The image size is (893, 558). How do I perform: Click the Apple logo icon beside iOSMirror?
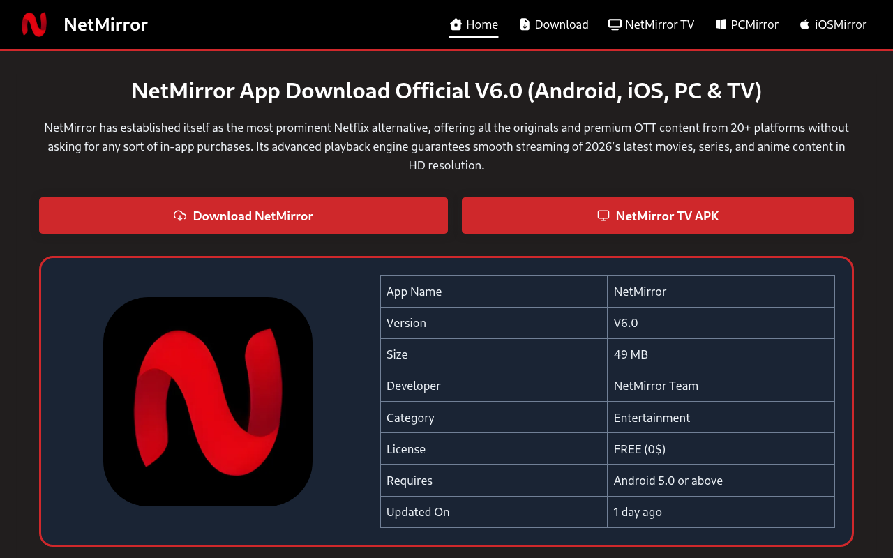tap(804, 24)
